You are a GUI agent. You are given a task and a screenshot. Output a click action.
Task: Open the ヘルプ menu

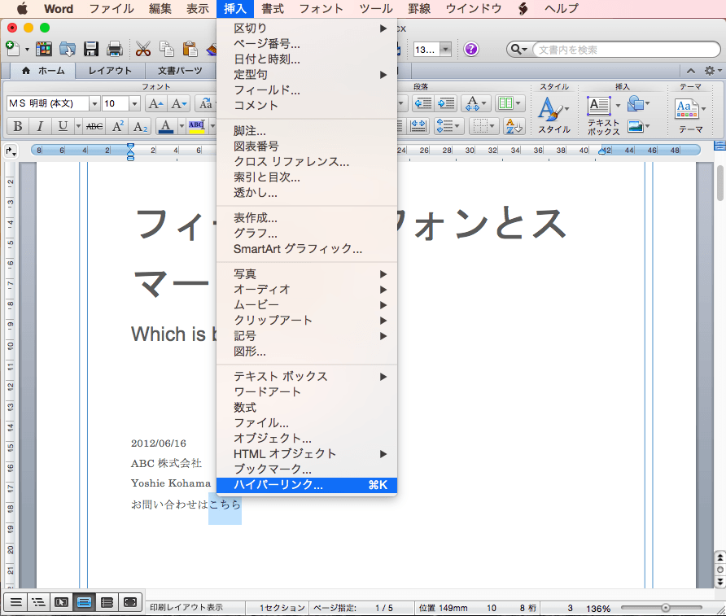[x=561, y=9]
